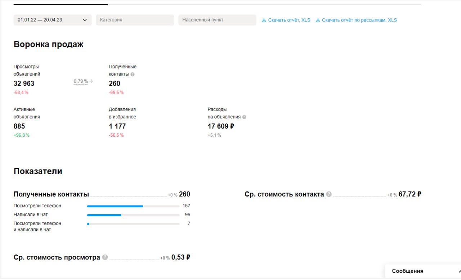
Task: Click download icon before Скачать отчёт по рассылкам
Action: point(318,20)
